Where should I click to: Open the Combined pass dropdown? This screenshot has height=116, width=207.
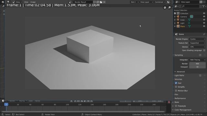pos(160,2)
